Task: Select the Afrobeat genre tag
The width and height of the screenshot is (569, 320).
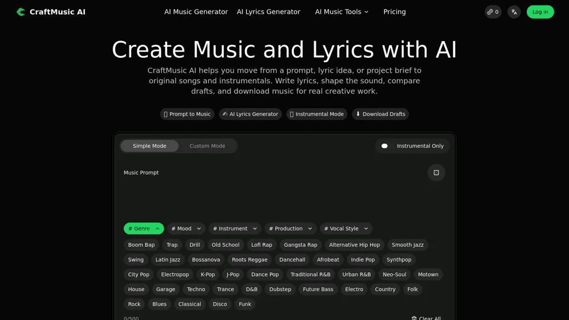Action: pyautogui.click(x=328, y=260)
